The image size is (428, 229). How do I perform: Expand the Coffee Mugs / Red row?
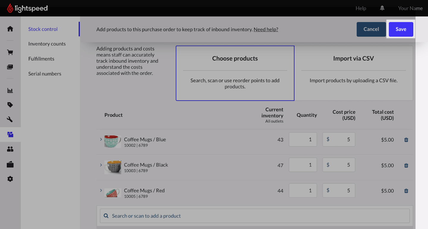[101, 190]
